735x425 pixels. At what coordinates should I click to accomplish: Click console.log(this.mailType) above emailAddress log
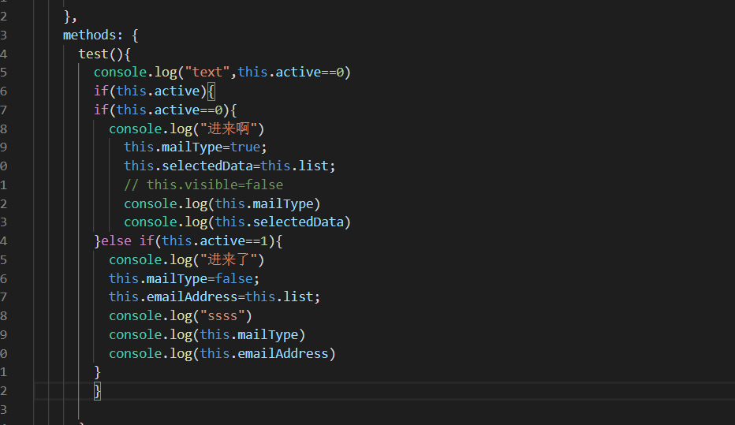[x=207, y=334]
